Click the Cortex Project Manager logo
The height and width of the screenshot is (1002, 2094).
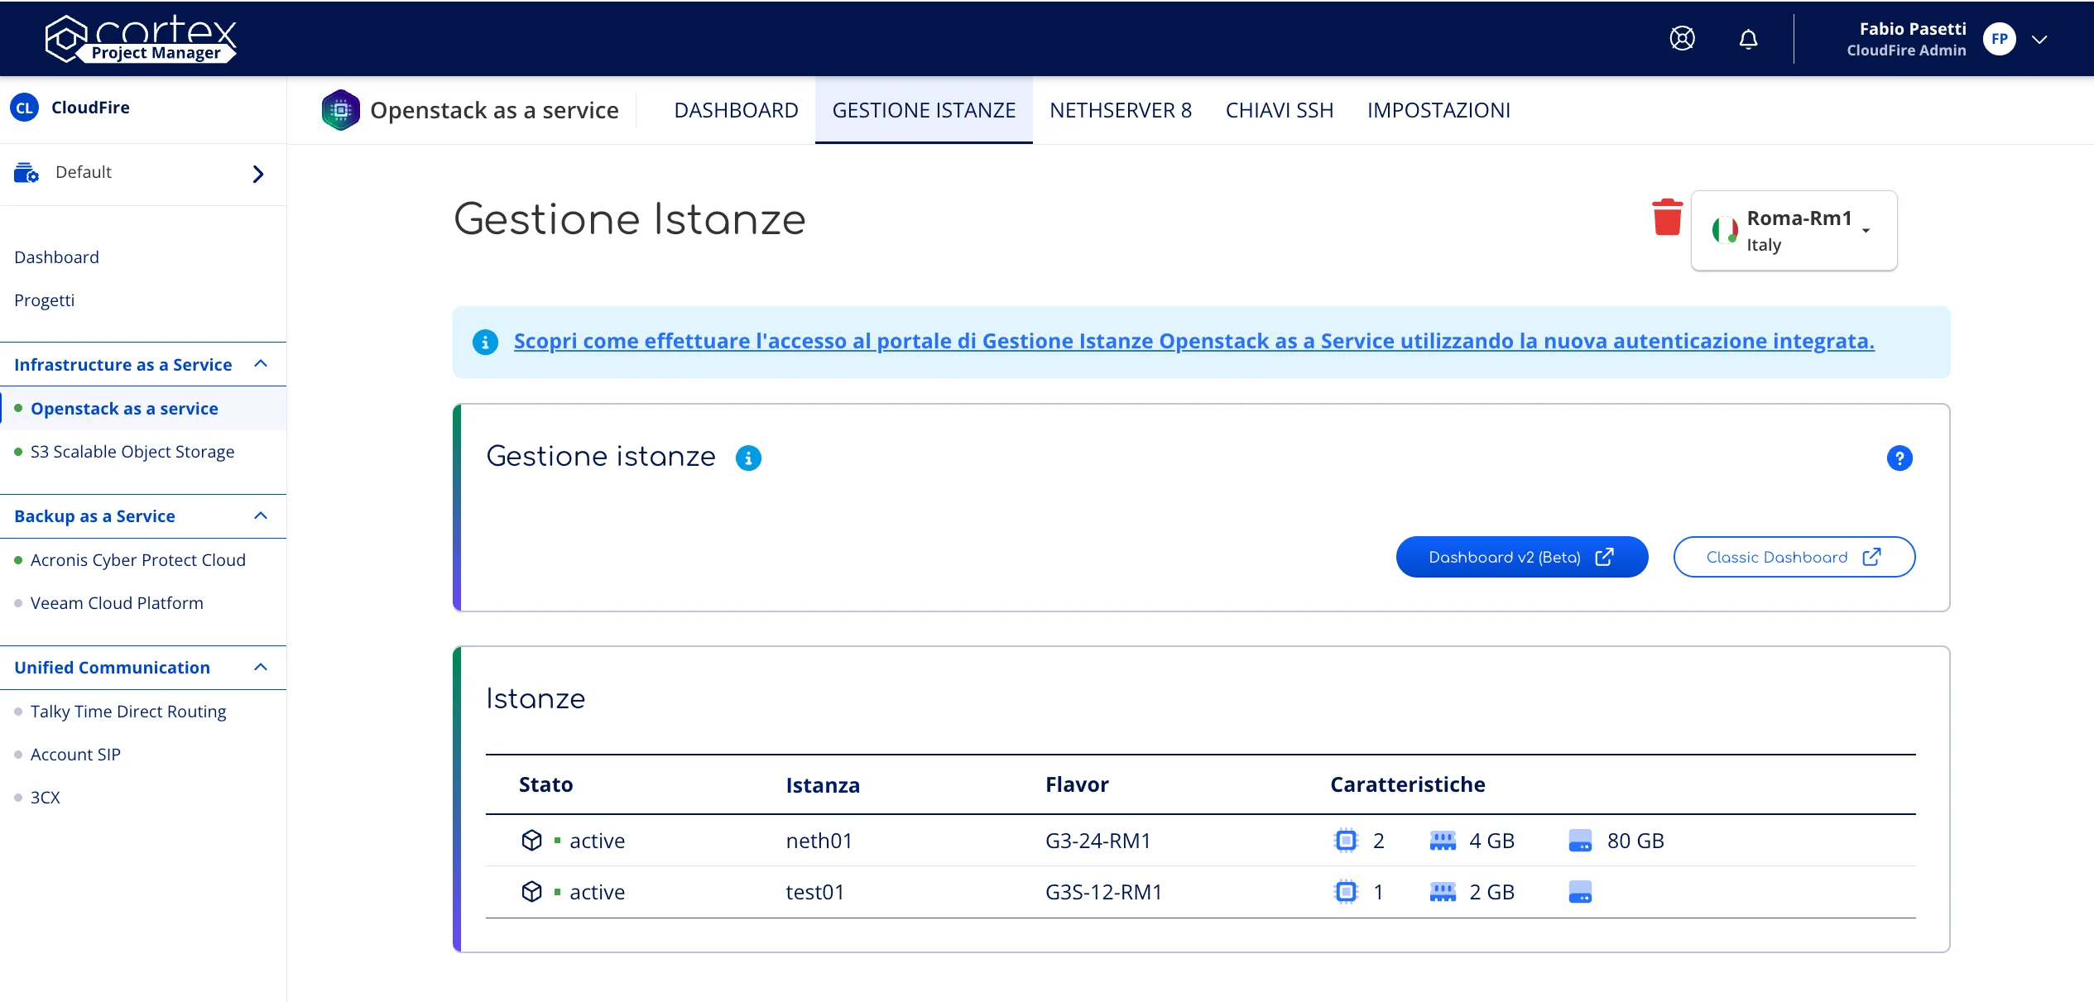coord(141,39)
